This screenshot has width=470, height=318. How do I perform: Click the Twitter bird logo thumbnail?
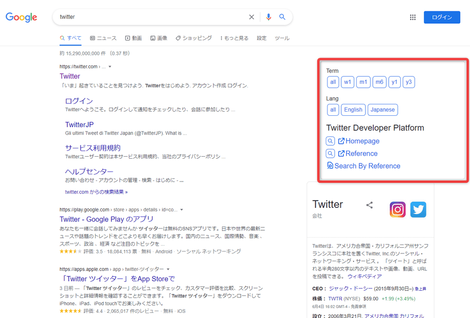pos(418,209)
